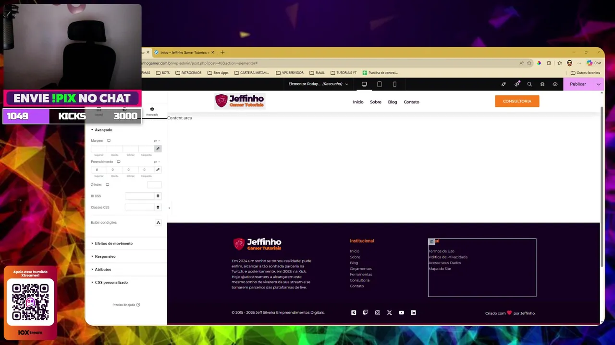This screenshot has width=615, height=345.
Task: Switch to tablet preview mode
Action: pos(380,84)
